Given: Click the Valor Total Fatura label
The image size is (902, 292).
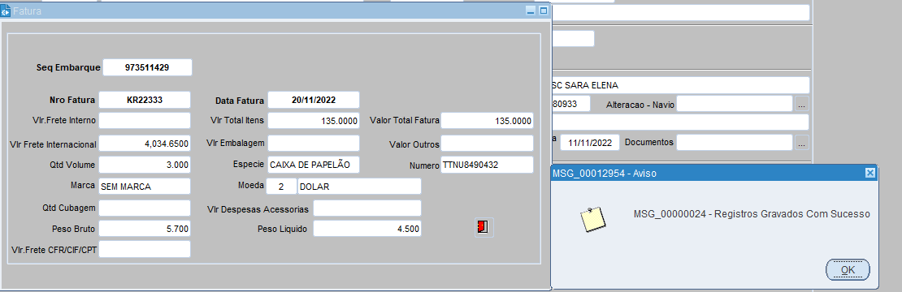Looking at the screenshot, I should [405, 121].
